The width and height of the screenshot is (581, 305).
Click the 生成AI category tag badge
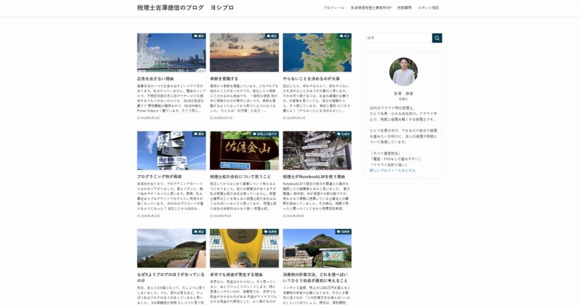(343, 134)
